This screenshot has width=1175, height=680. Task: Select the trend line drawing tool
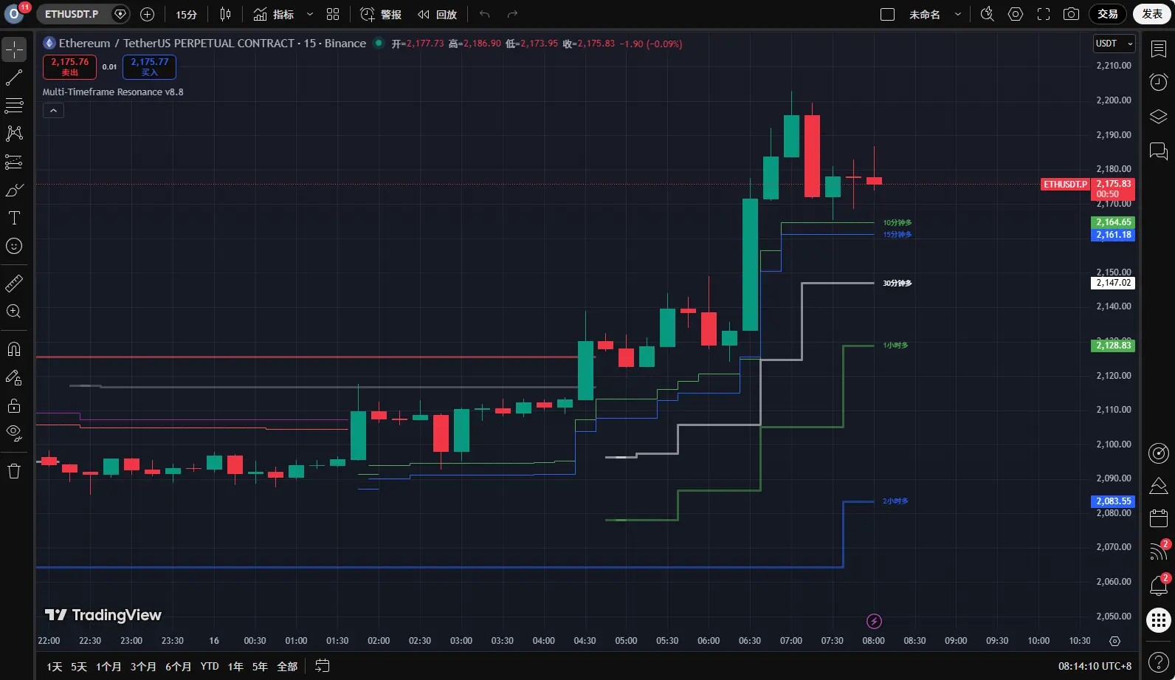coord(14,78)
